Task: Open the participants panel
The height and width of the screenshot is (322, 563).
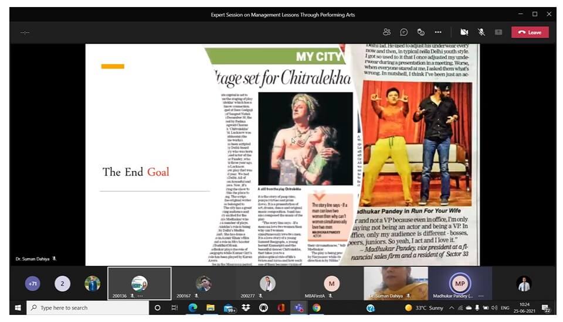Action: click(x=386, y=32)
